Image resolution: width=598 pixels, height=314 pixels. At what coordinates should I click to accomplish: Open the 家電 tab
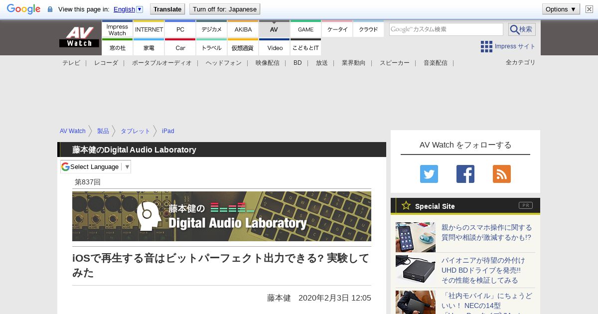point(149,47)
